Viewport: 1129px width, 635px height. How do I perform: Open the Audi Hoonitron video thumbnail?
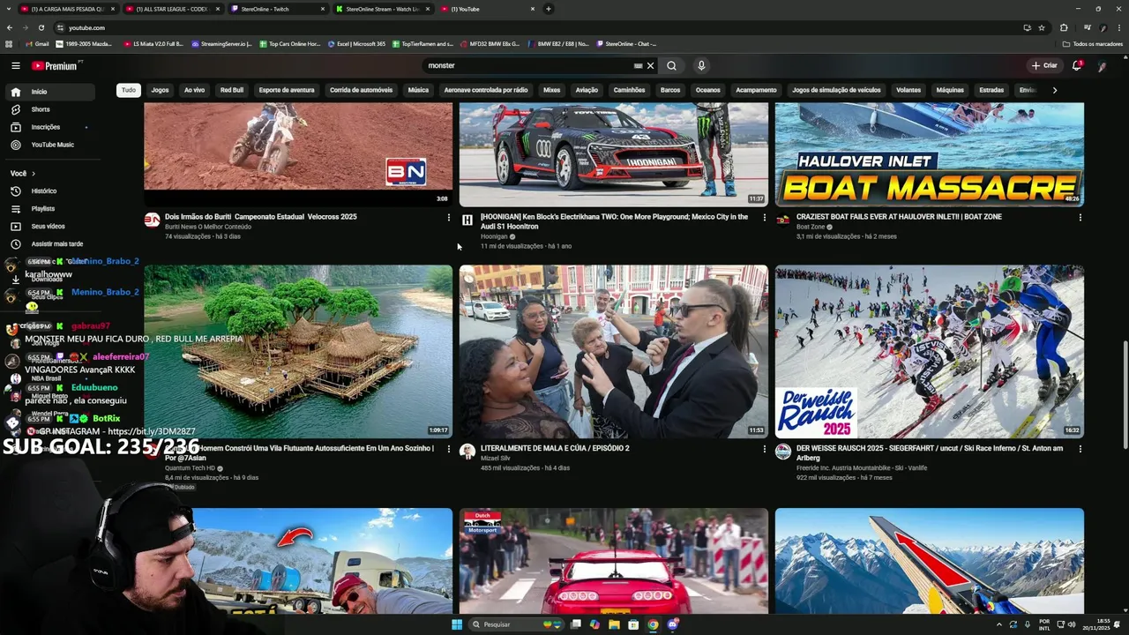click(614, 154)
